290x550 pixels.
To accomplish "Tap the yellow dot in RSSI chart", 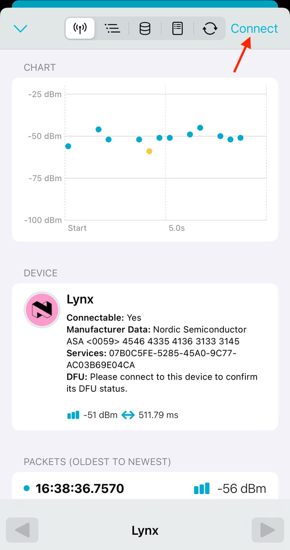I will pyautogui.click(x=149, y=151).
